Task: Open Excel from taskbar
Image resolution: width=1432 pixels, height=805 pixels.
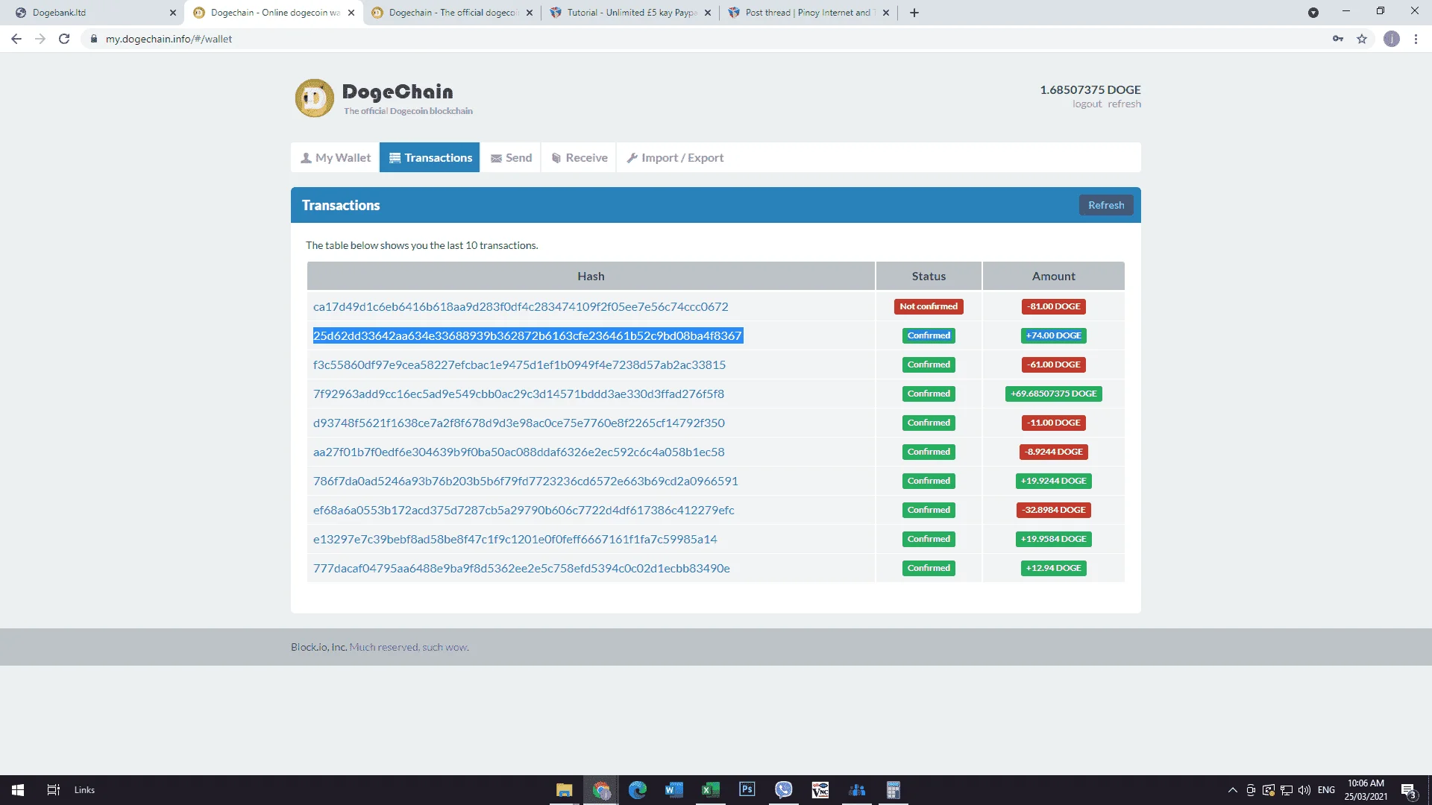Action: point(710,790)
